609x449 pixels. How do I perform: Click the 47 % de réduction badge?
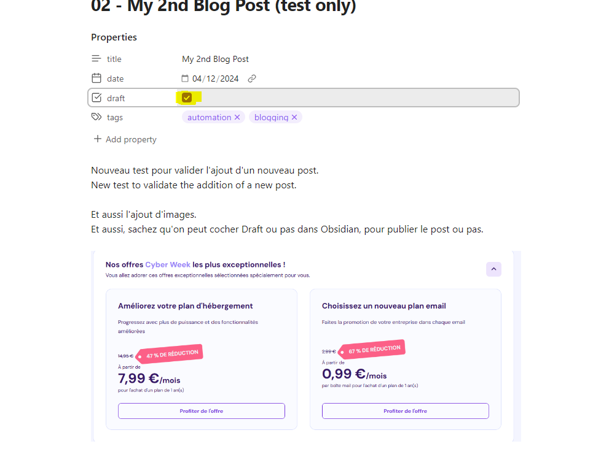click(x=171, y=354)
